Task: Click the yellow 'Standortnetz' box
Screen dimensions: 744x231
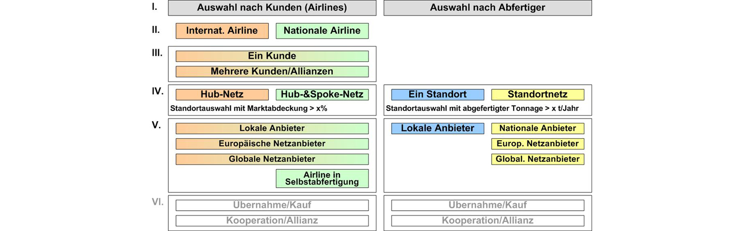Action: point(538,95)
